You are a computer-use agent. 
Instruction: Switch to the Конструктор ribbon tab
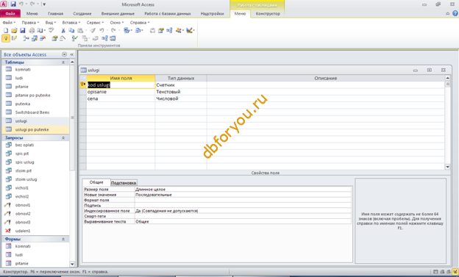coord(268,14)
